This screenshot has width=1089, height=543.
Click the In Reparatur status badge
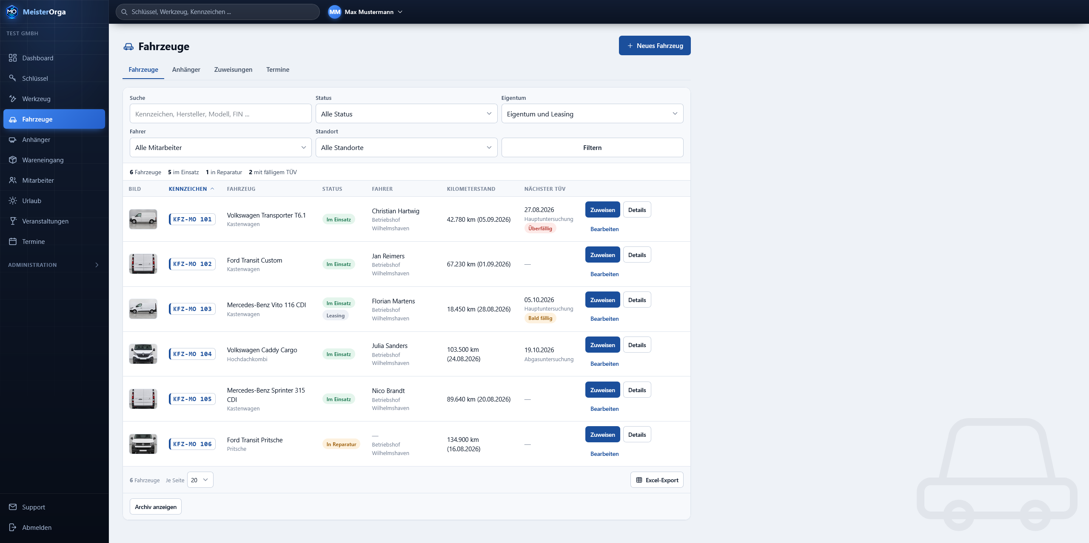tap(341, 444)
